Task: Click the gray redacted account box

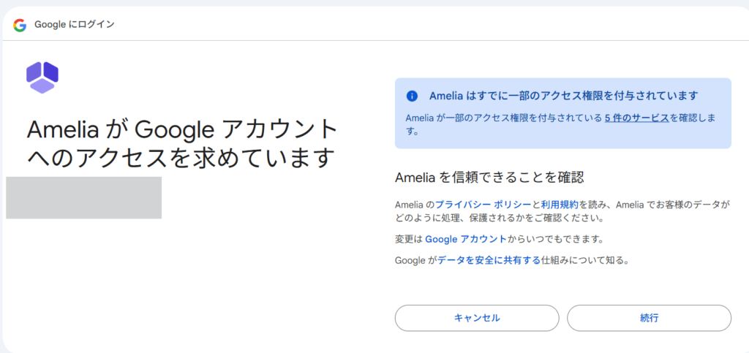Action: (x=83, y=197)
